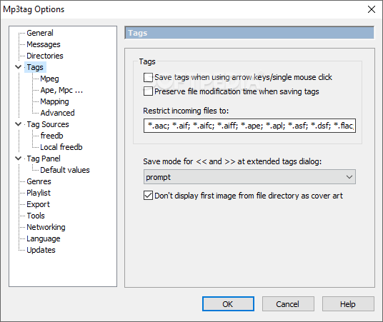Open the Networking options page
Screen dimensions: 383x322
click(46, 227)
